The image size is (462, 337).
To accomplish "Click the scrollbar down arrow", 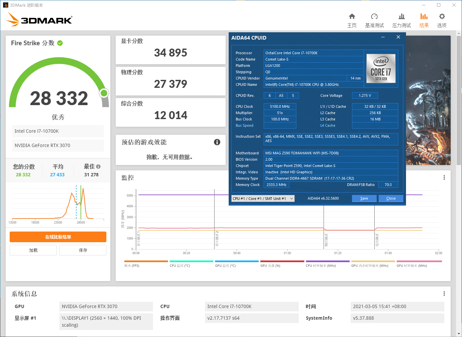I will [x=459, y=333].
